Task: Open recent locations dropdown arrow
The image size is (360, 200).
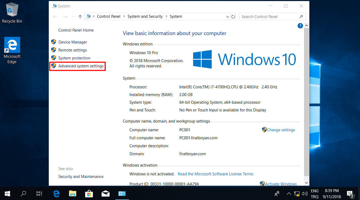Action: 73,17
